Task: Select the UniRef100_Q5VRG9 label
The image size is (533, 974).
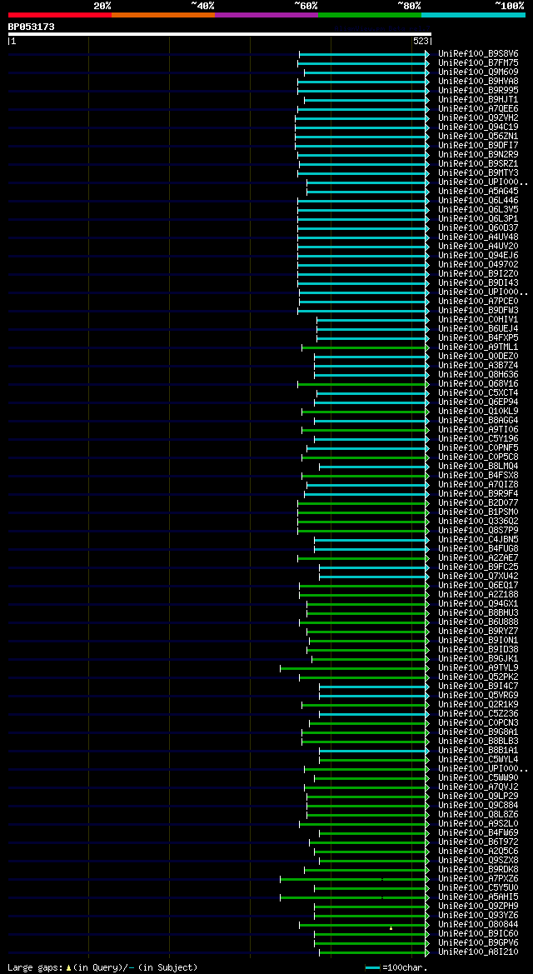Action: tap(478, 695)
